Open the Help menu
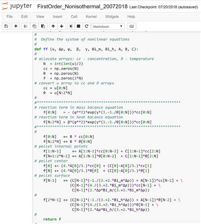Image resolution: width=201 pixels, height=224 pixels. [x=131, y=16]
